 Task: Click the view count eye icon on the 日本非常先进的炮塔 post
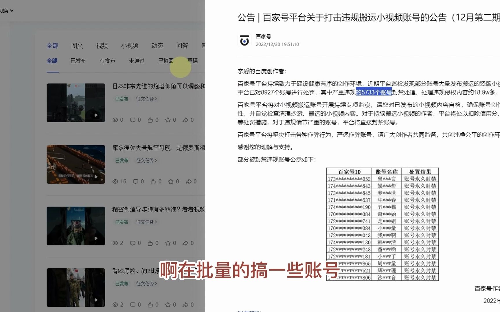pos(115,120)
